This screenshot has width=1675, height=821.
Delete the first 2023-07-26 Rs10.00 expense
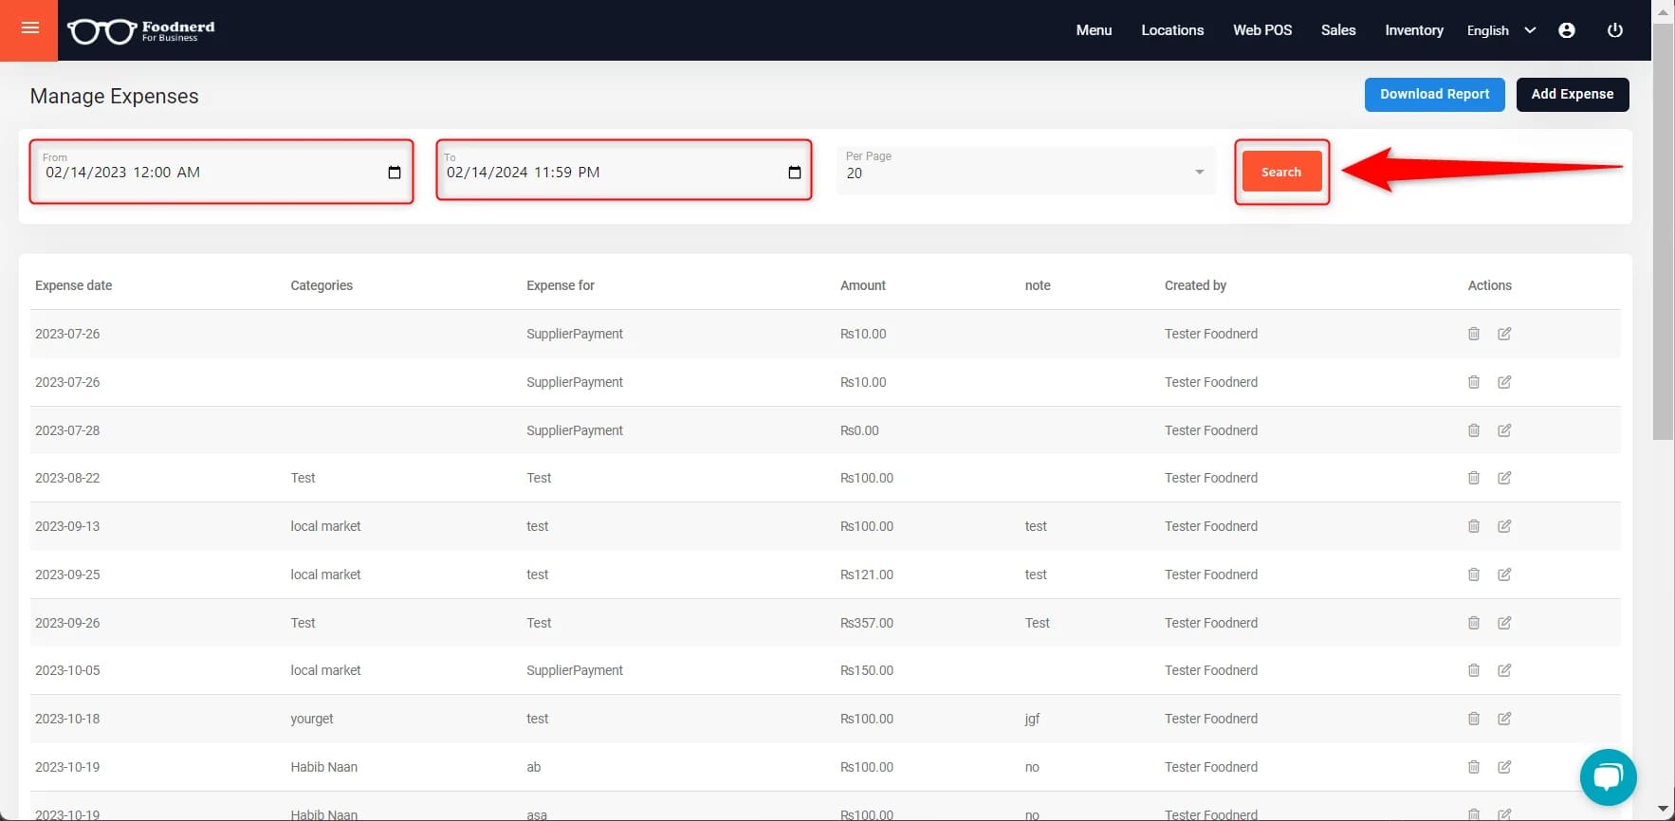[x=1474, y=334]
